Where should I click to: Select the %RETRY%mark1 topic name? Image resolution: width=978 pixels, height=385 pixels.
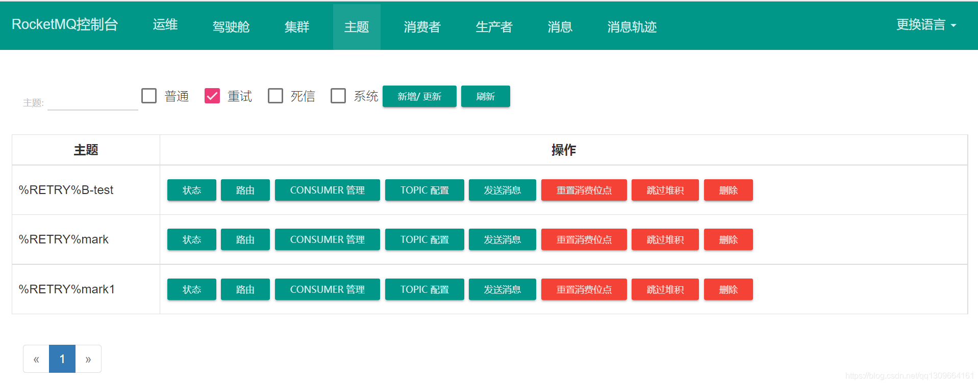coord(67,289)
